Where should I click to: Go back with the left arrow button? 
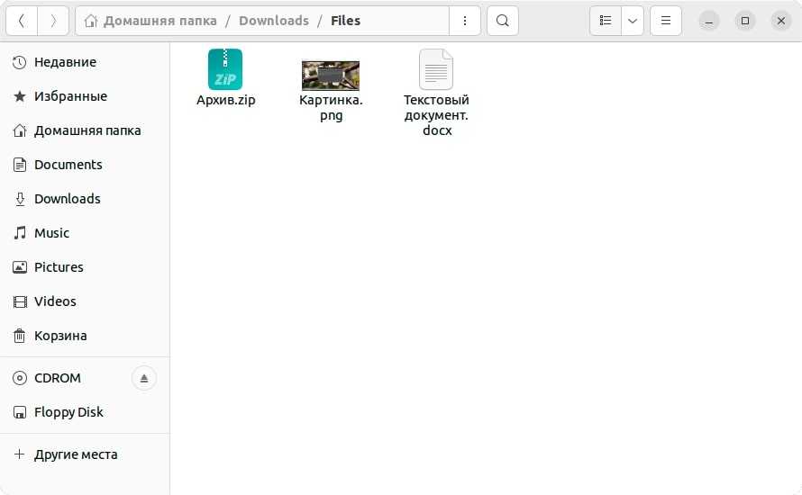22,21
